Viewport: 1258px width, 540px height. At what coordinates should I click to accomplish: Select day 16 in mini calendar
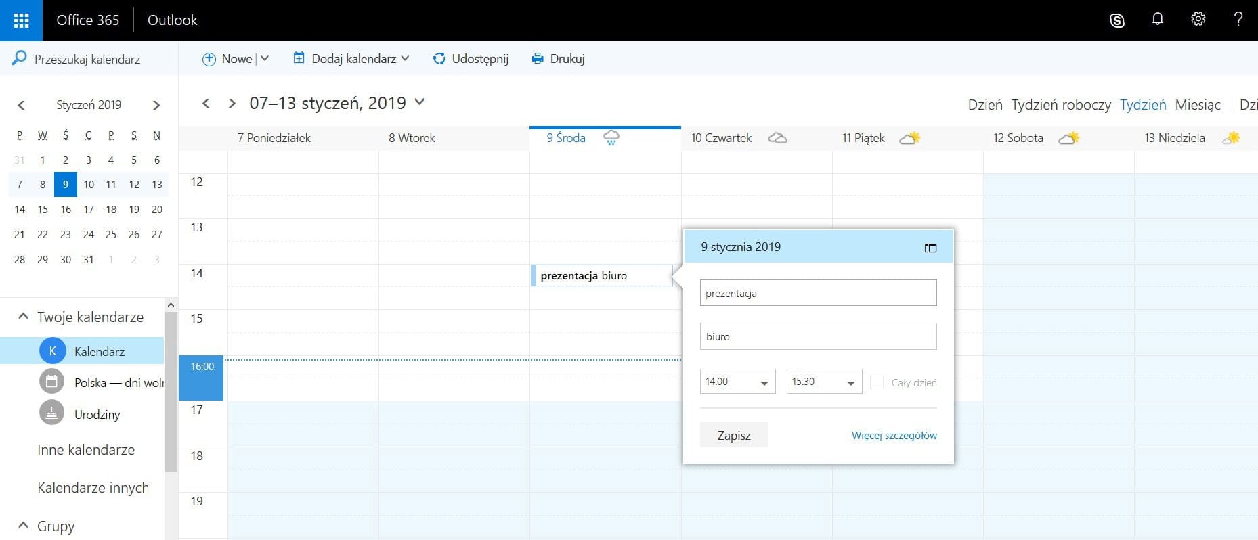(66, 210)
